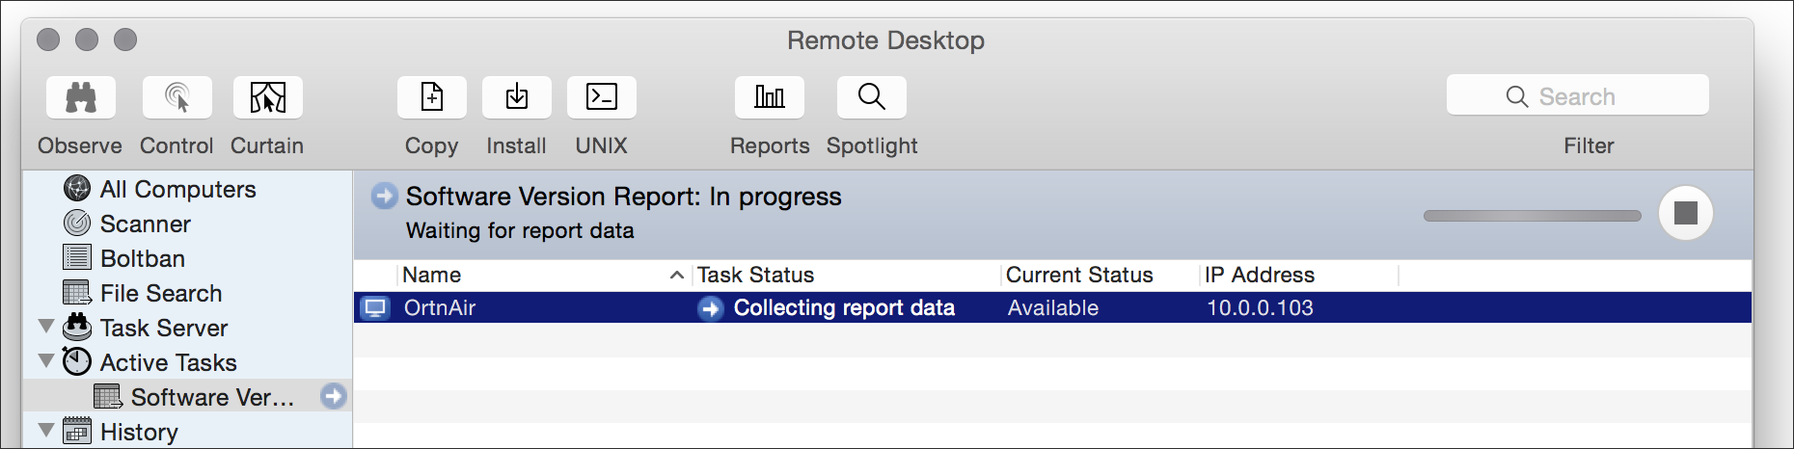1794x449 pixels.
Task: Click the Copy items icon
Action: (432, 97)
